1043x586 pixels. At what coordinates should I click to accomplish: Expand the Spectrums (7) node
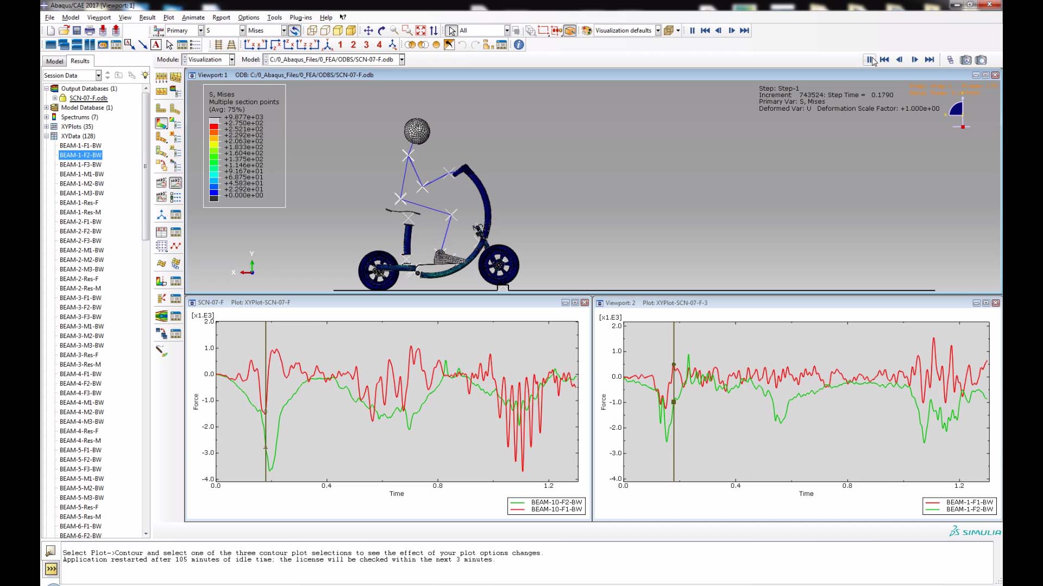point(47,117)
